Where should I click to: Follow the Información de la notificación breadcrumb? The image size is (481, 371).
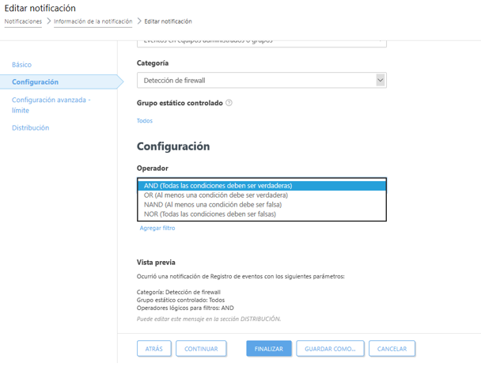[x=93, y=21]
